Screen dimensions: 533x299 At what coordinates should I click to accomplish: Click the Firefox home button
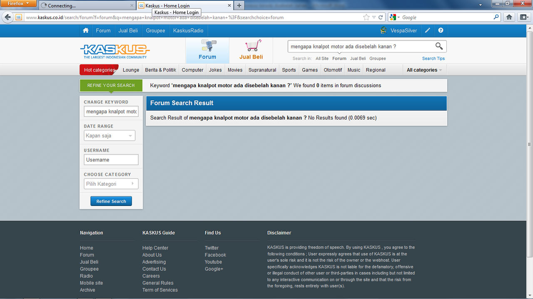coord(509,17)
